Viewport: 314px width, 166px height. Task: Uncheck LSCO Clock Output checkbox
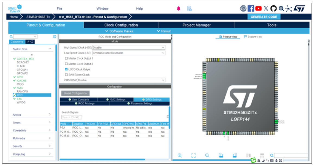coord(66,69)
